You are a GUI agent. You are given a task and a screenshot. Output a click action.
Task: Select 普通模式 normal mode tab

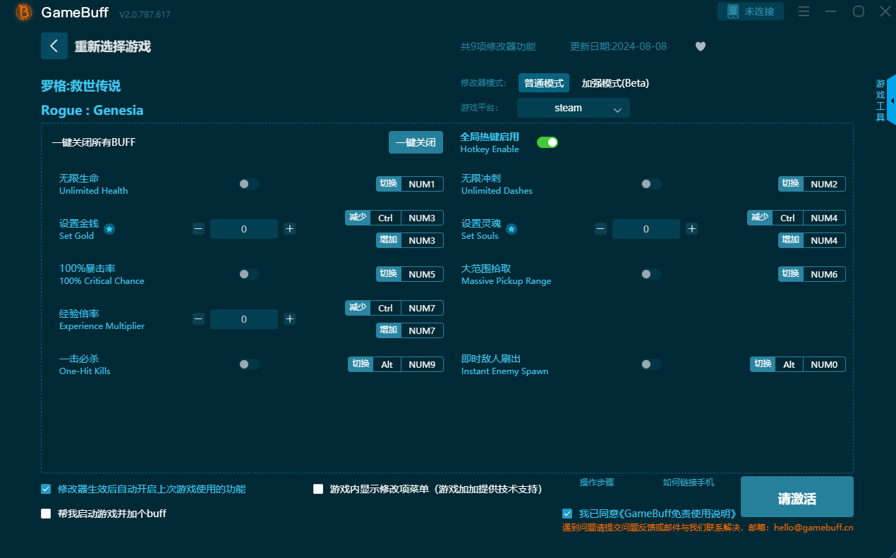(x=544, y=83)
